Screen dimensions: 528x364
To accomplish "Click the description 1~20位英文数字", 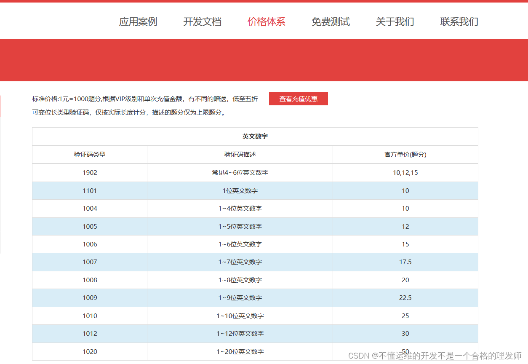I will (x=240, y=352).
